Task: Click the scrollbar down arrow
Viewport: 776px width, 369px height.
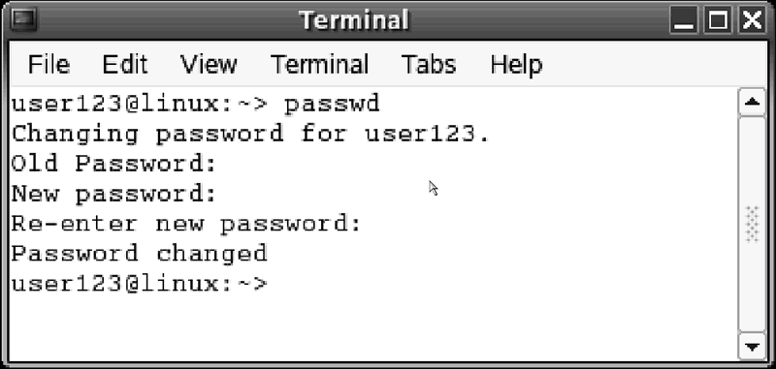Action: pos(752,347)
